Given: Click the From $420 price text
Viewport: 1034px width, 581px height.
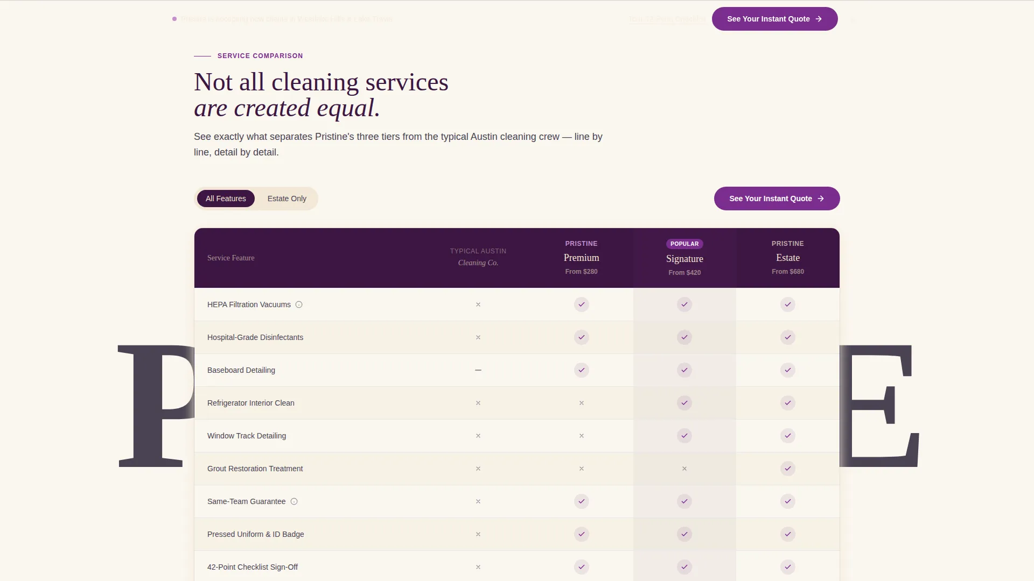Looking at the screenshot, I should 684,273.
